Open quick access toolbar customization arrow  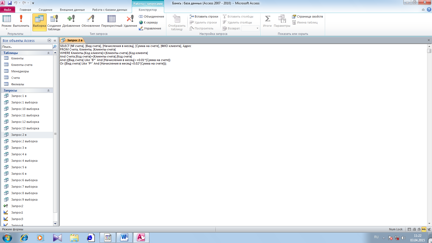point(33,3)
